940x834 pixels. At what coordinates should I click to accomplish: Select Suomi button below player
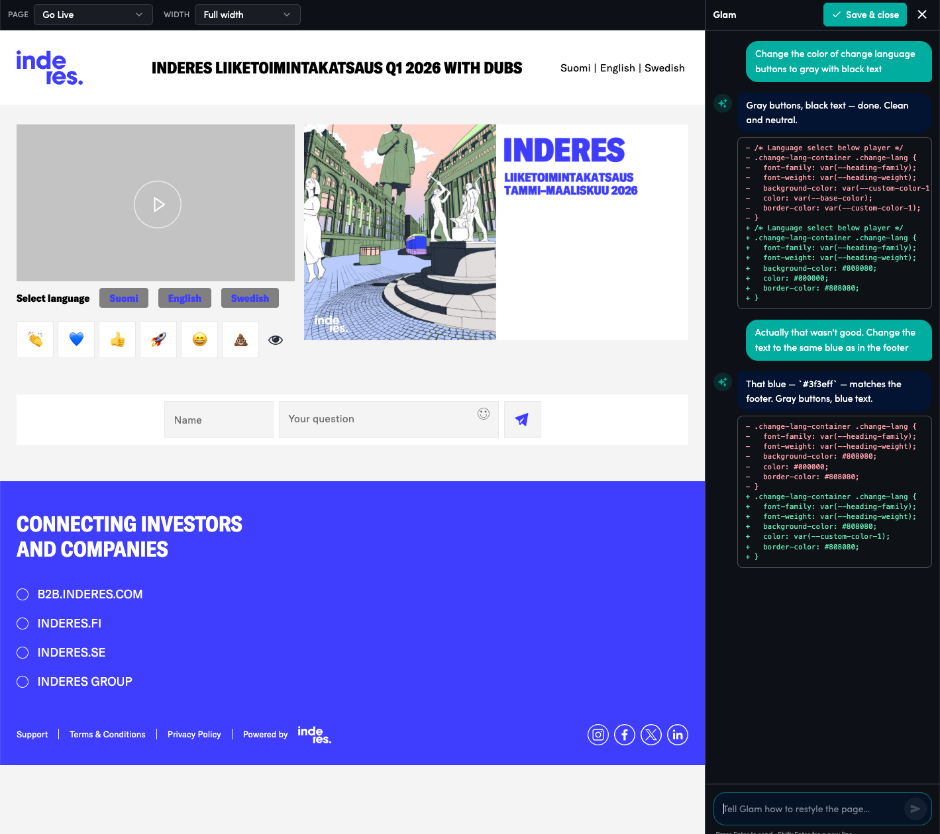[x=124, y=298]
